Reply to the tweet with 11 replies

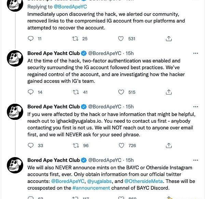(31, 39)
